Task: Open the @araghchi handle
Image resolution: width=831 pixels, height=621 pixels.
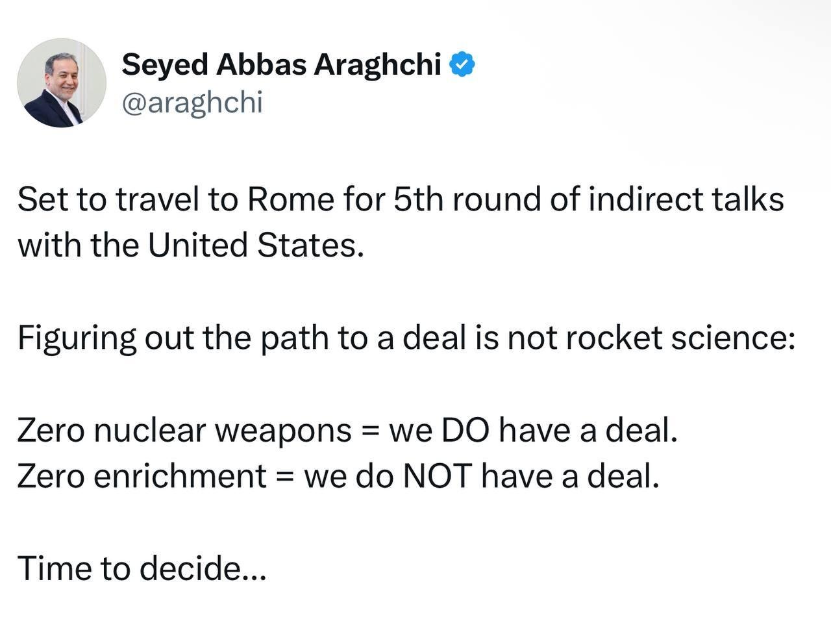Action: [x=192, y=103]
